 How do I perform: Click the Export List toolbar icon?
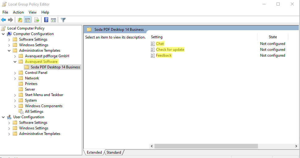click(37, 20)
